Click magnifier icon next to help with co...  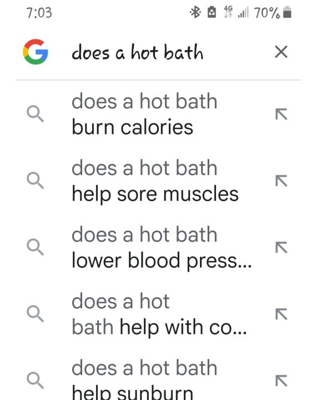click(x=36, y=314)
